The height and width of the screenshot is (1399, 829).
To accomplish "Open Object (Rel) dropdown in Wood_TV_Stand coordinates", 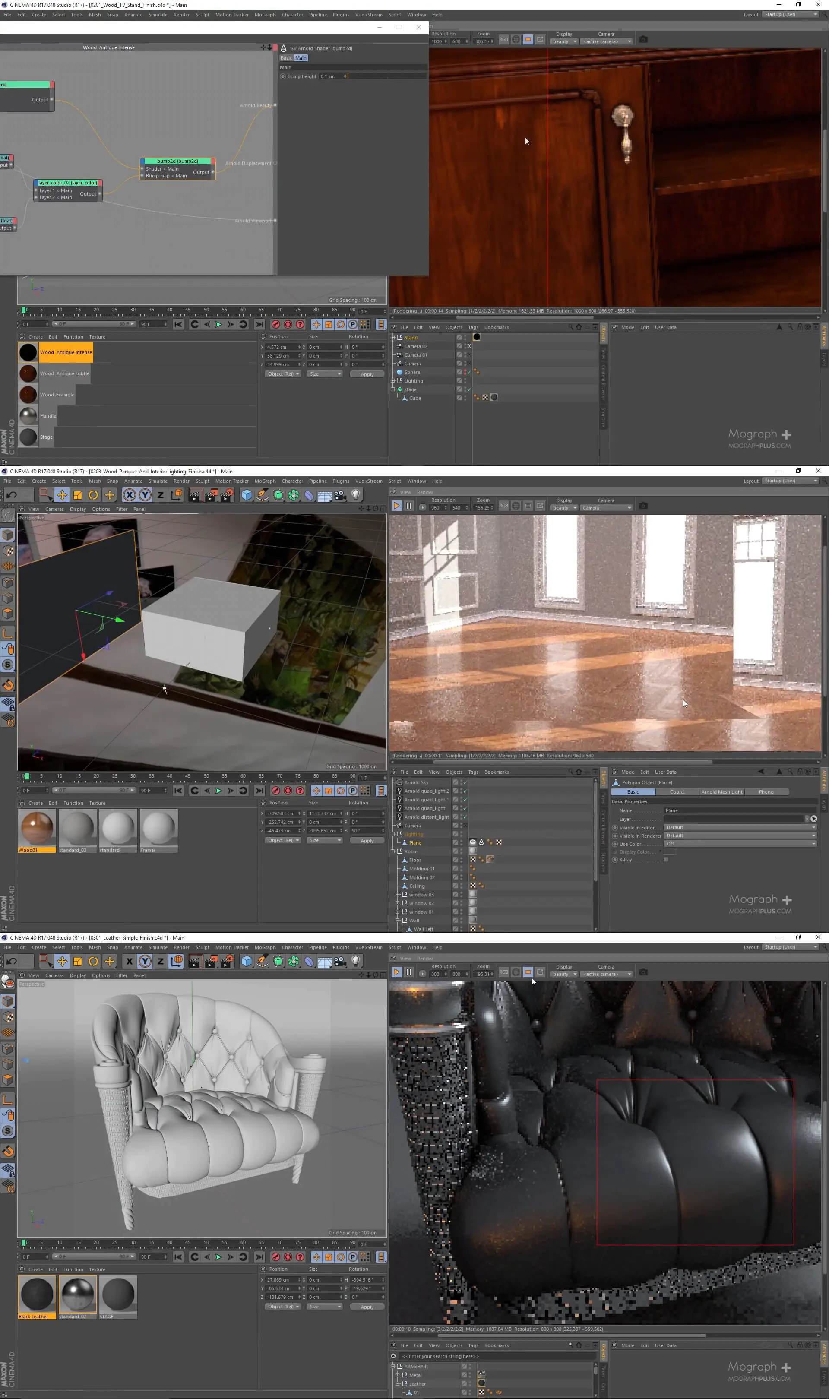I will pyautogui.click(x=283, y=374).
